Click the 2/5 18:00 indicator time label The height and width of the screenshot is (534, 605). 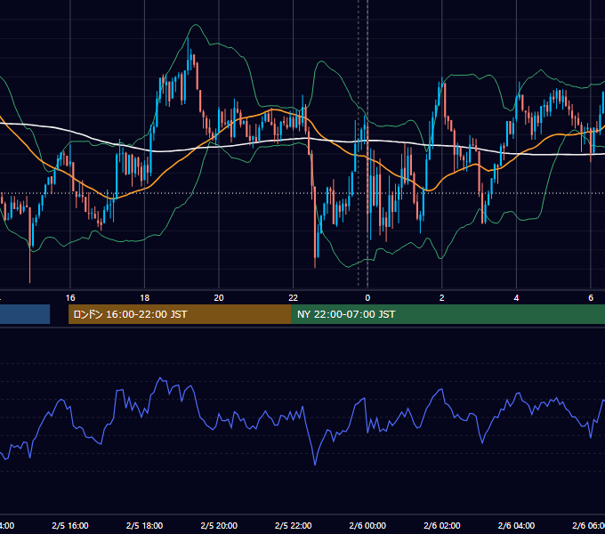(145, 525)
